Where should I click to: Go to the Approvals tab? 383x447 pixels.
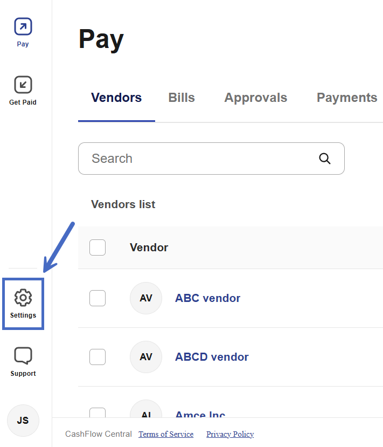click(x=255, y=98)
